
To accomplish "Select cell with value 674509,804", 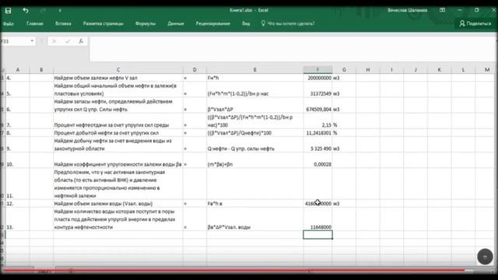I will (x=317, y=106).
